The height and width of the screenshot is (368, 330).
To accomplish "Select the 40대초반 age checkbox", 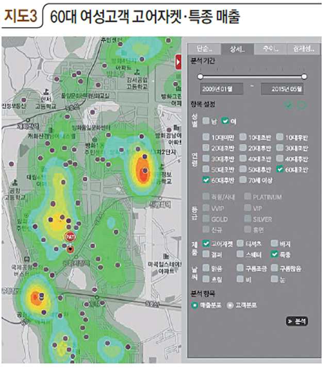I will click(243, 158).
